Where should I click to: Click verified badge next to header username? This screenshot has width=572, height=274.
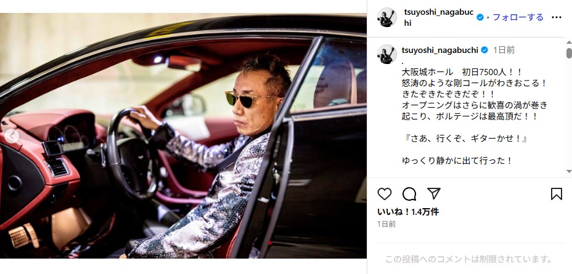(x=480, y=17)
